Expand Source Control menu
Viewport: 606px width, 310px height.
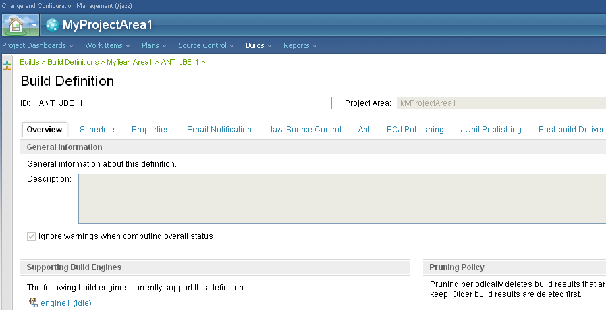point(206,45)
